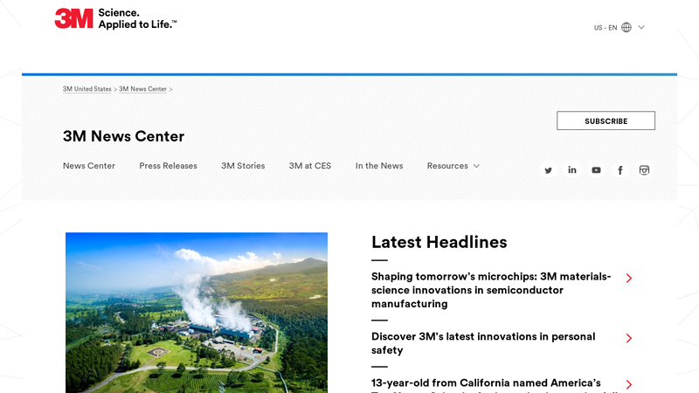This screenshot has width=699, height=393.
Task: Click the 3M logo
Action: click(x=73, y=18)
